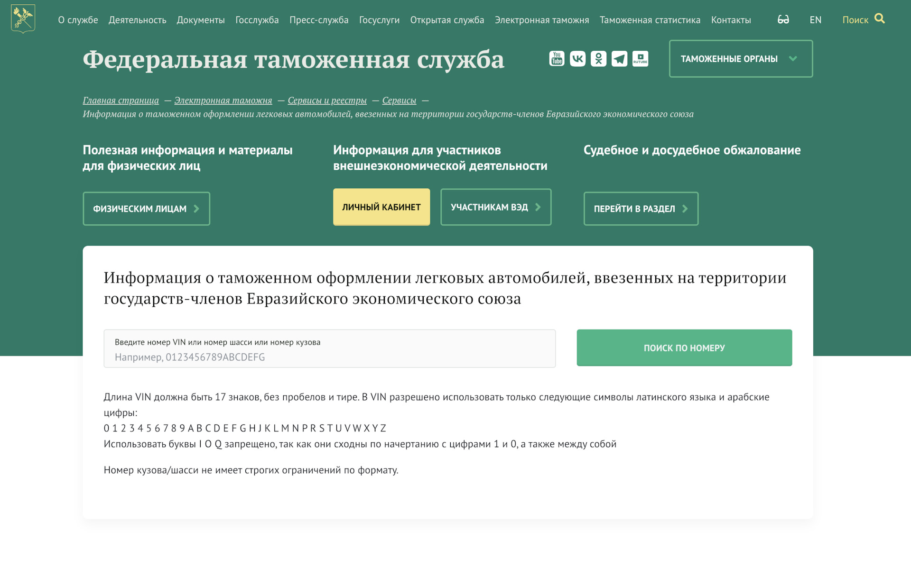
Task: Follow the Главная страница breadcrumb link
Action: pyautogui.click(x=121, y=100)
